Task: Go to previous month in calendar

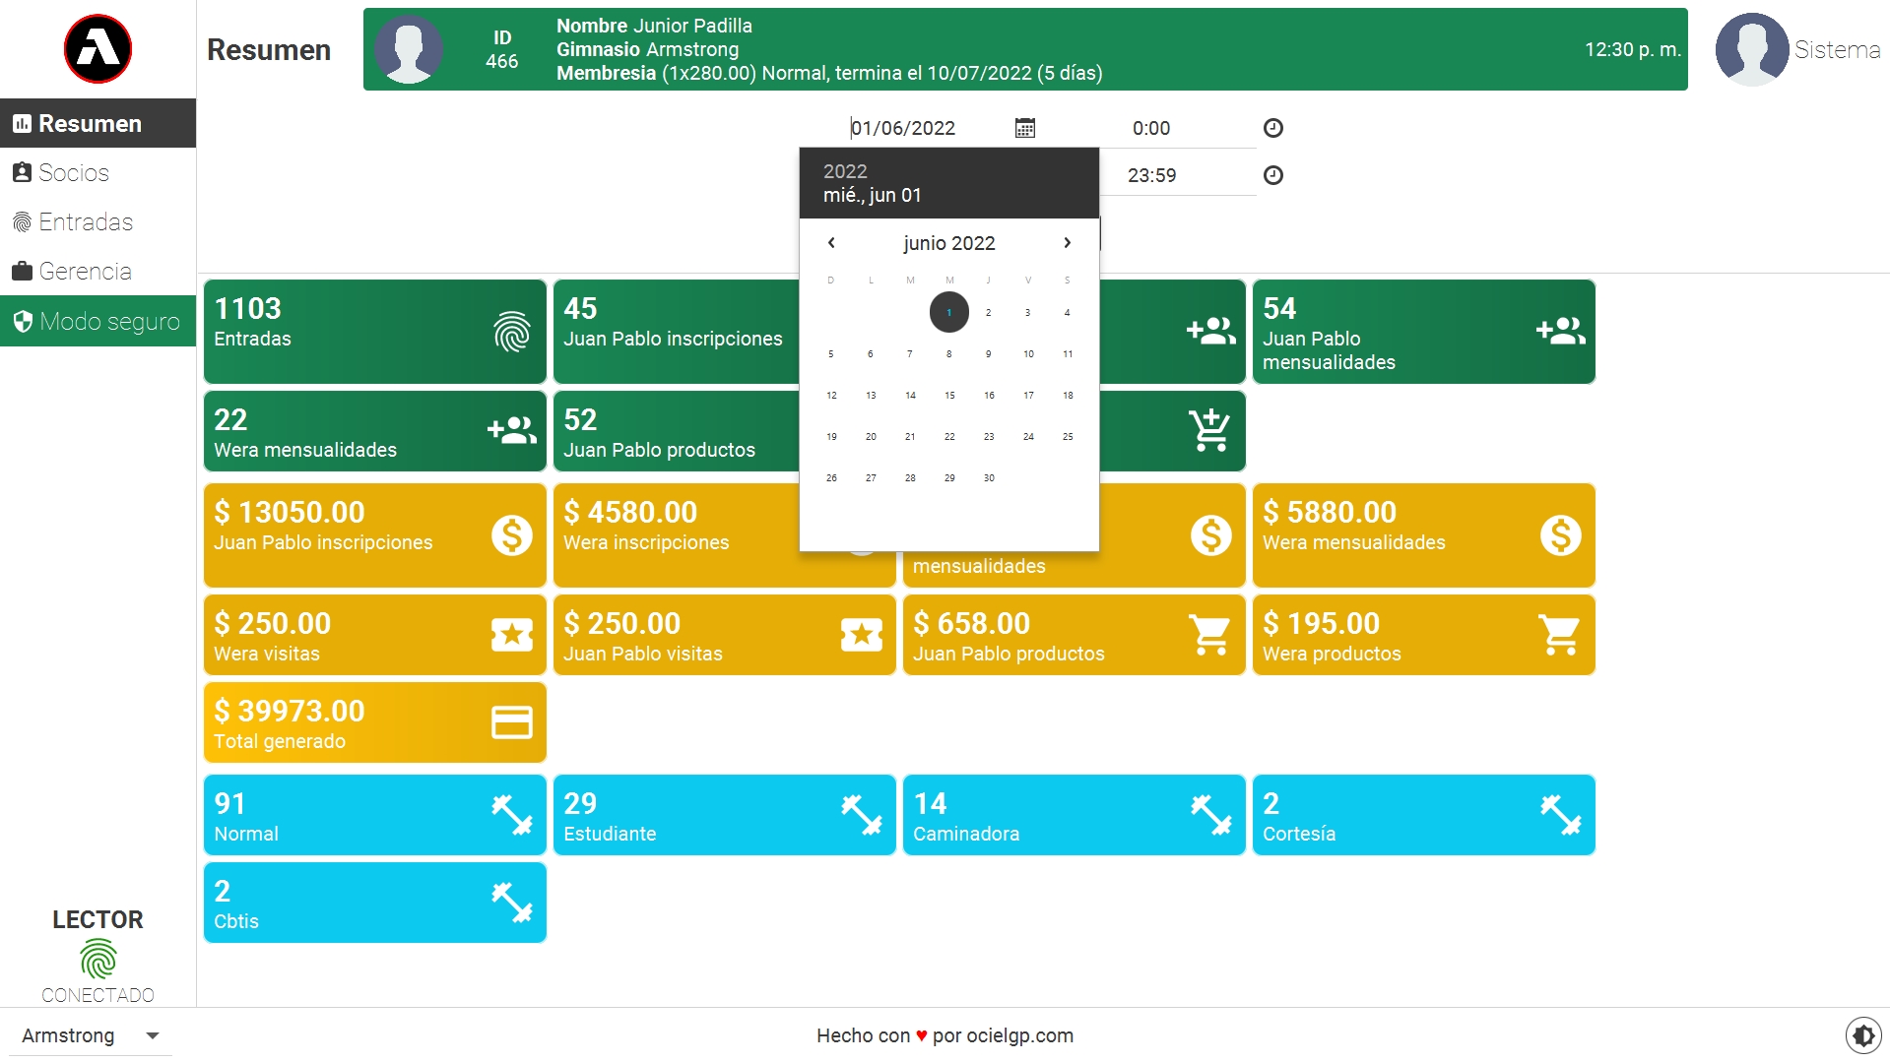Action: 831,243
